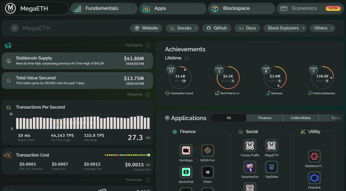Expand the Socials dropdown
This screenshot has width=346, height=191.
196,28
